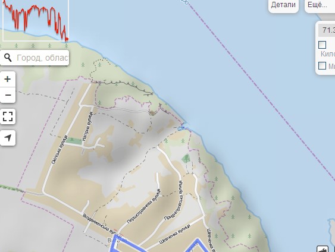Zoom in with the plus button
The image size is (335, 252).
[8, 79]
